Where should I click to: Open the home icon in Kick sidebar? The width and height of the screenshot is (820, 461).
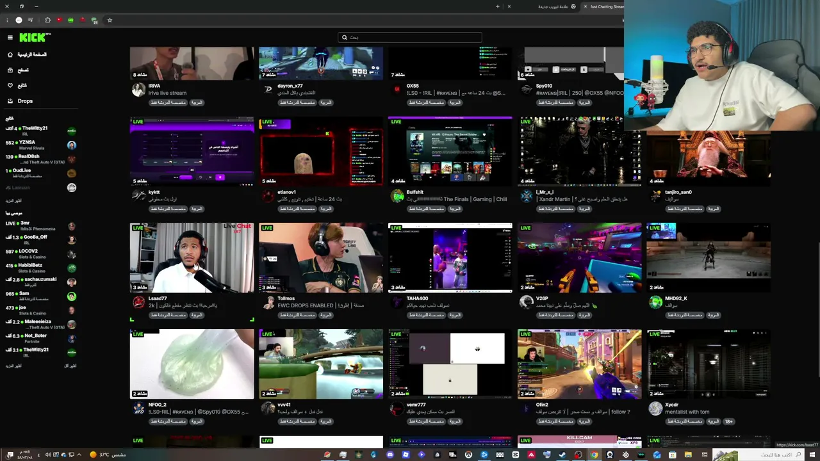pos(10,54)
